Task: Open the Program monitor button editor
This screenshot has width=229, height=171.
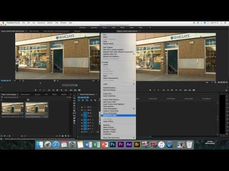Action: [x=226, y=90]
